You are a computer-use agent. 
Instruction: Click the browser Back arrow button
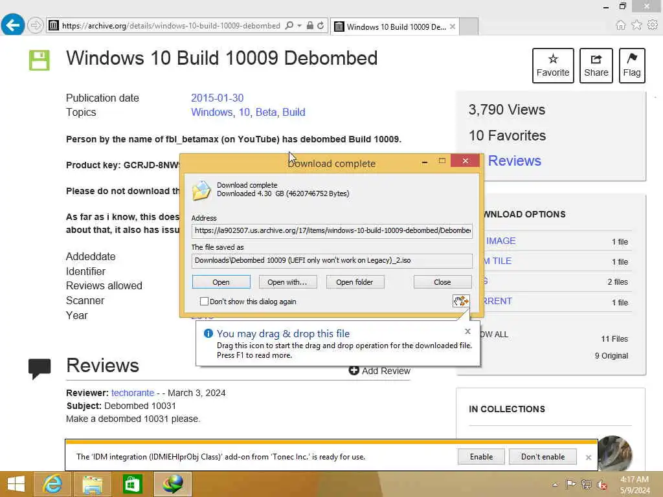[x=13, y=25]
